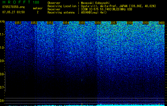167x106 pixels.
Task: Click the 0.6 kHz axis label
Action: tap(2, 101)
